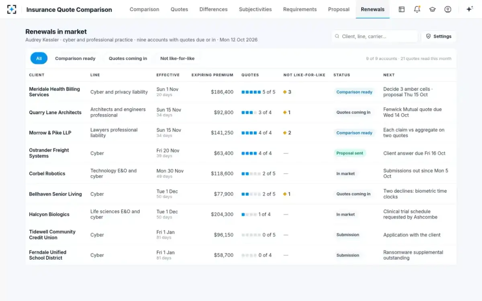The width and height of the screenshot is (482, 301).
Task: Click Corbel Robotics In market badge
Action: pyautogui.click(x=345, y=174)
